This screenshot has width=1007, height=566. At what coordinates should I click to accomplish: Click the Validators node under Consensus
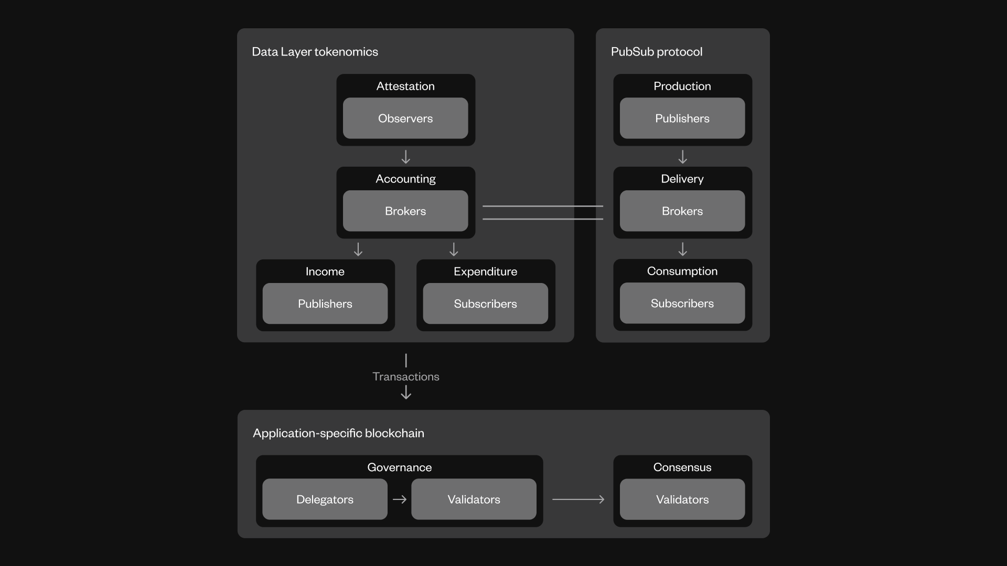[x=682, y=499]
